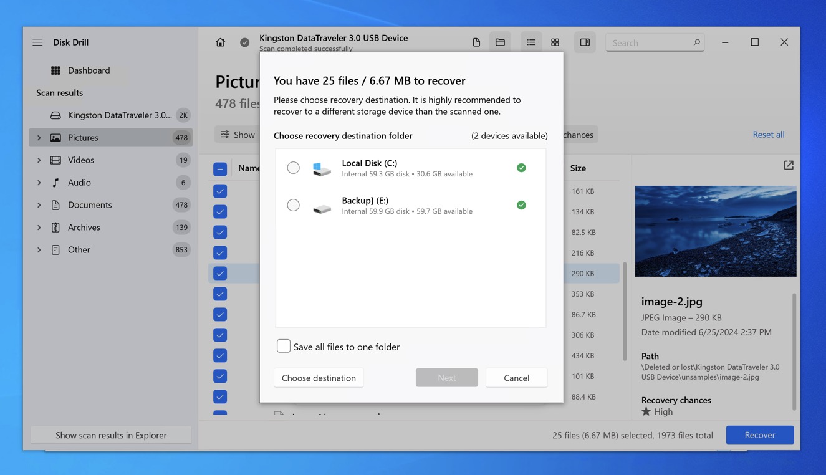Click the green check beside Backup (E:)
The height and width of the screenshot is (475, 826).
tap(521, 205)
